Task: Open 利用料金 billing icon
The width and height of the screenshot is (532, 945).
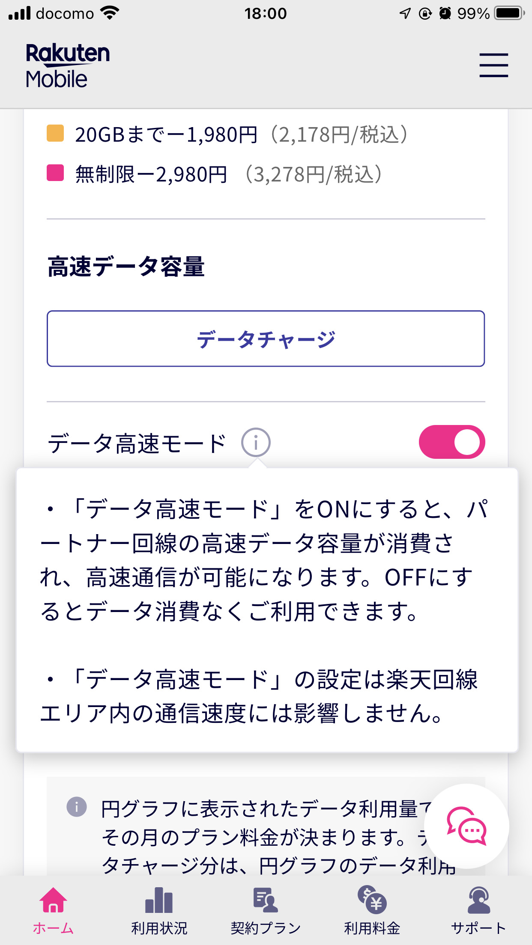Action: tap(372, 900)
